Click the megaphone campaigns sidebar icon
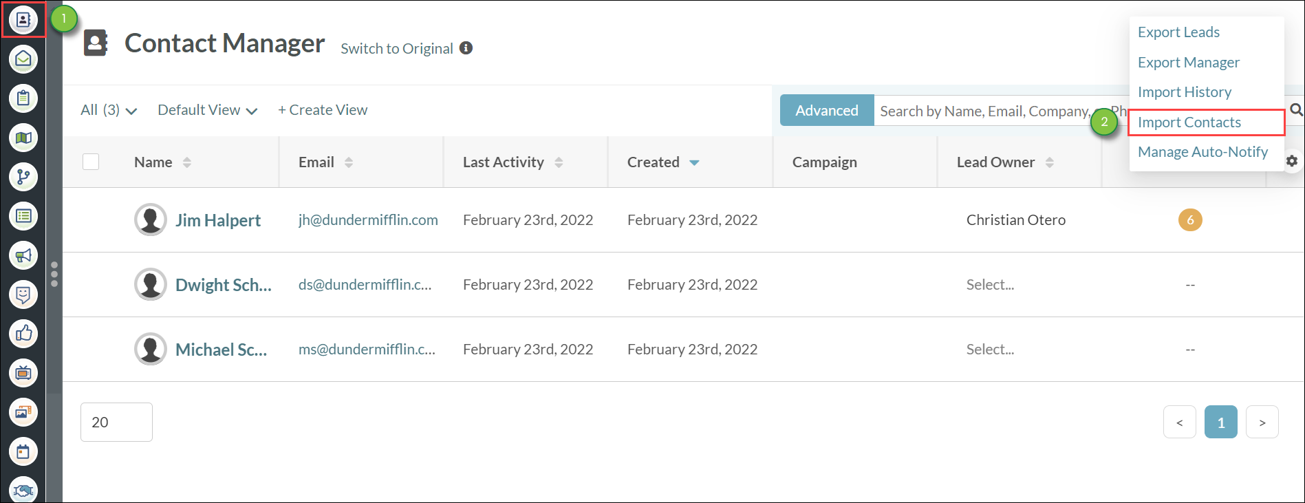This screenshot has height=503, width=1305. point(23,255)
